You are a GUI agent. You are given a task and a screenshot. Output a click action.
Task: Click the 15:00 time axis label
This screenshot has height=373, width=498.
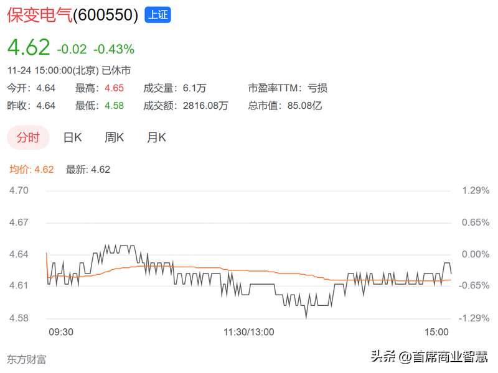pyautogui.click(x=437, y=332)
